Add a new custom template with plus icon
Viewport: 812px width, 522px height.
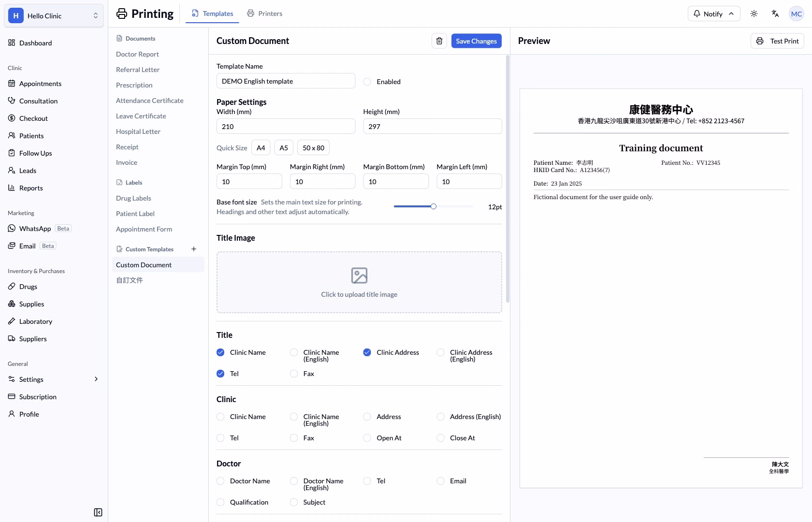tap(194, 249)
